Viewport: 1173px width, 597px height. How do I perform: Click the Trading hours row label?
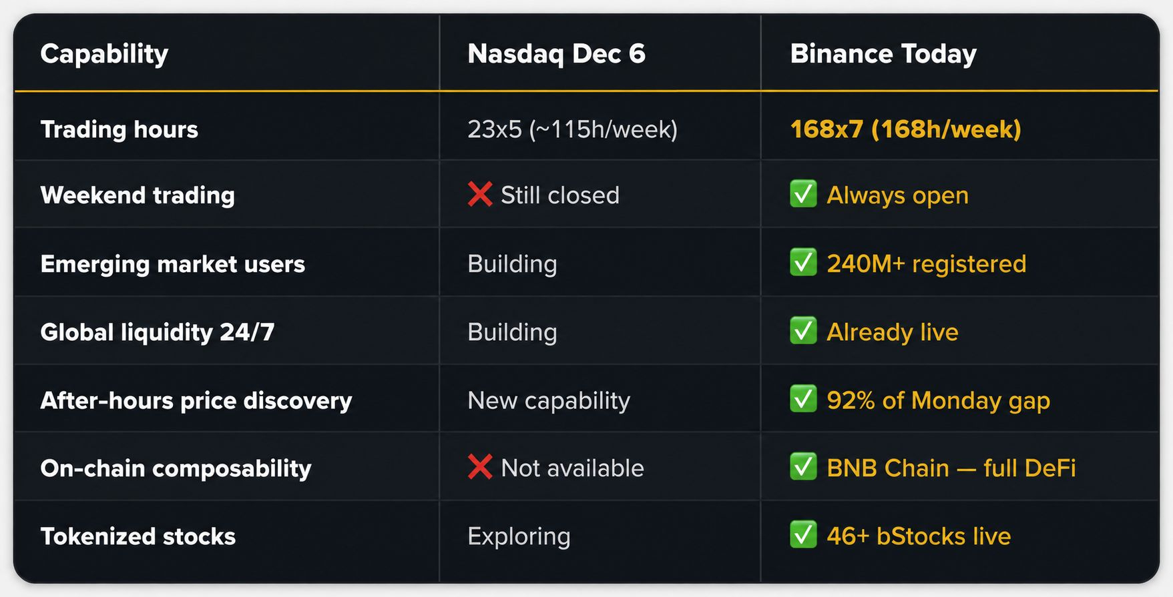coord(120,129)
